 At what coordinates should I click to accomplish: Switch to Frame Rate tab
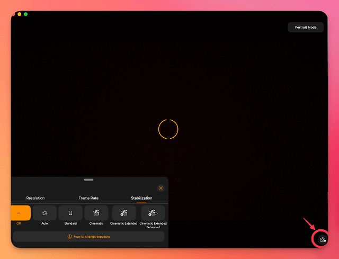coord(88,198)
